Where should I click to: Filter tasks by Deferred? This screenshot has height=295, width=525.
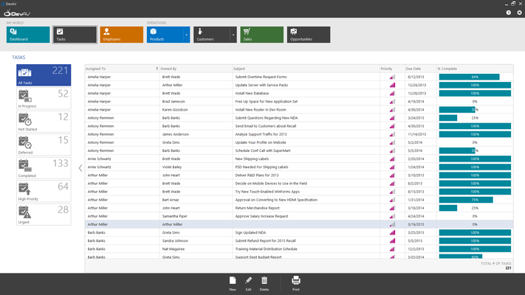pyautogui.click(x=44, y=145)
